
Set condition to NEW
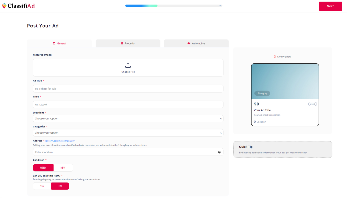coord(63,168)
